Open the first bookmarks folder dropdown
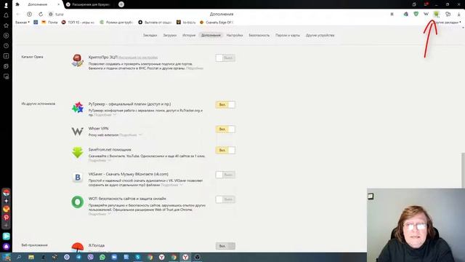Viewport: 465px width, 262px height. (23, 23)
